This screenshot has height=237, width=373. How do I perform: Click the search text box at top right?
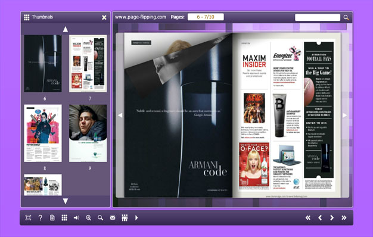tap(318, 17)
